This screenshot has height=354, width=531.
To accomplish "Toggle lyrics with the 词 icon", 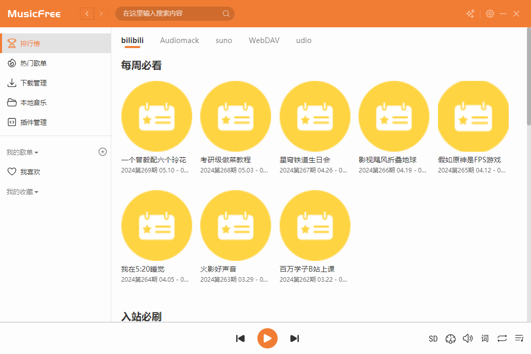I will pyautogui.click(x=485, y=338).
